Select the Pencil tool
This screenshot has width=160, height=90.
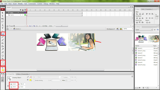click(x=2, y=37)
